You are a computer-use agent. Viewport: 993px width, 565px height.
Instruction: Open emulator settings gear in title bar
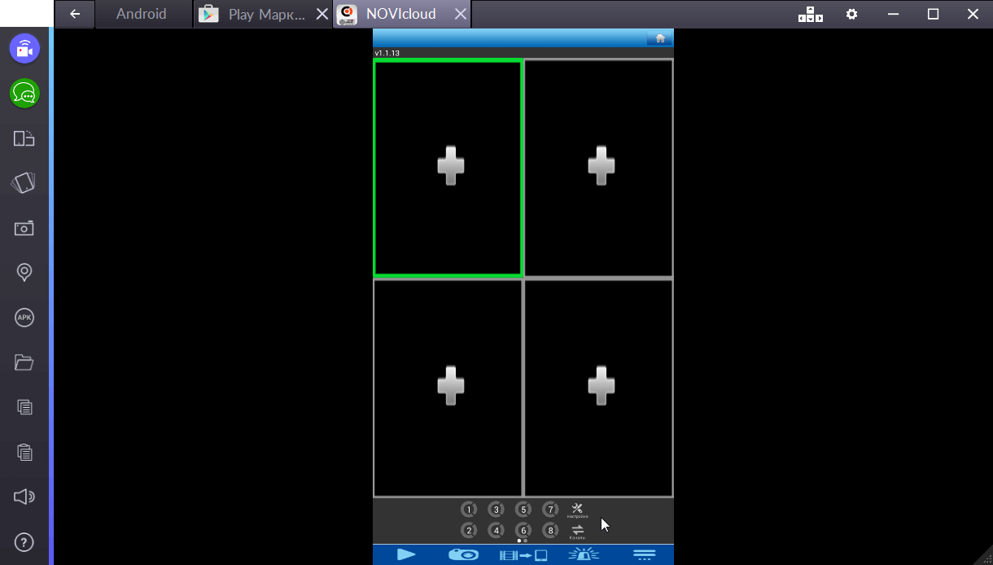[x=851, y=14]
